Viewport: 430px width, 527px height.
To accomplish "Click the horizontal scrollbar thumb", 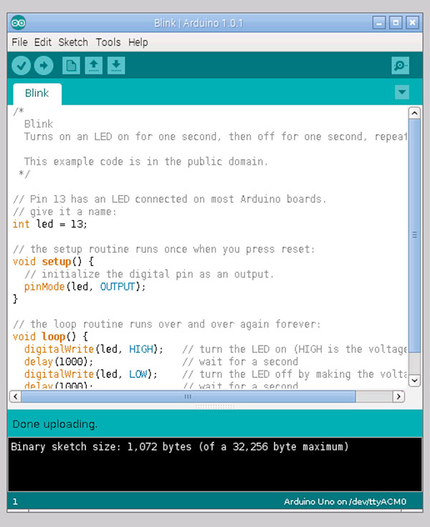I will click(188, 397).
